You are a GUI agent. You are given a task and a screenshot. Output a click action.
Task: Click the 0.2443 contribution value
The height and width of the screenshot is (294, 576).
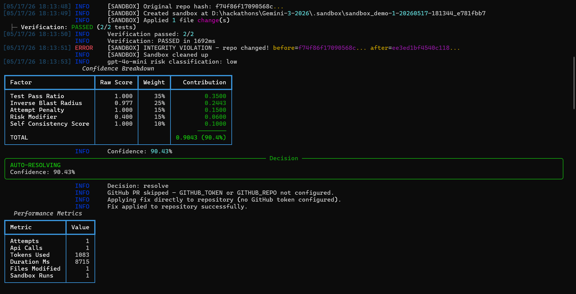tap(215, 103)
